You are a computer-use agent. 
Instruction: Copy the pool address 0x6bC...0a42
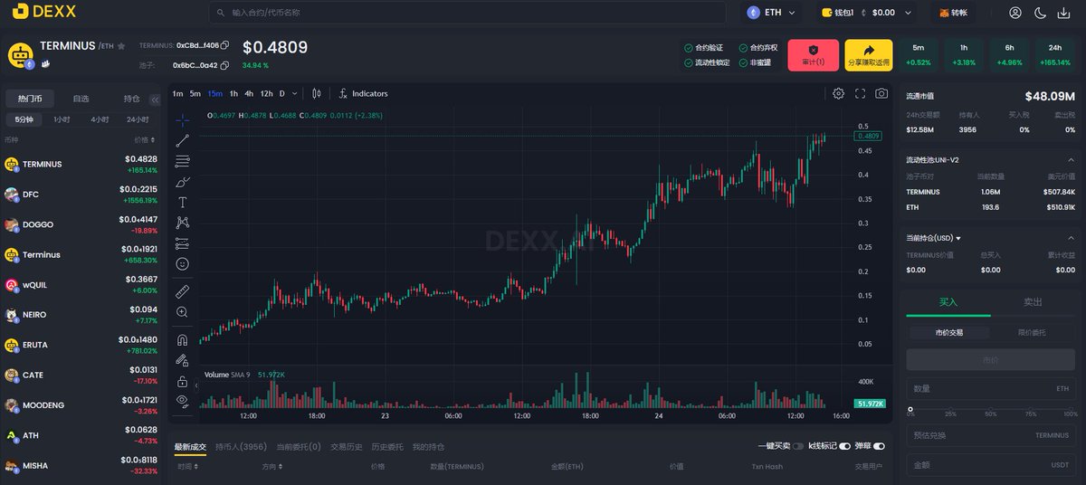(224, 65)
